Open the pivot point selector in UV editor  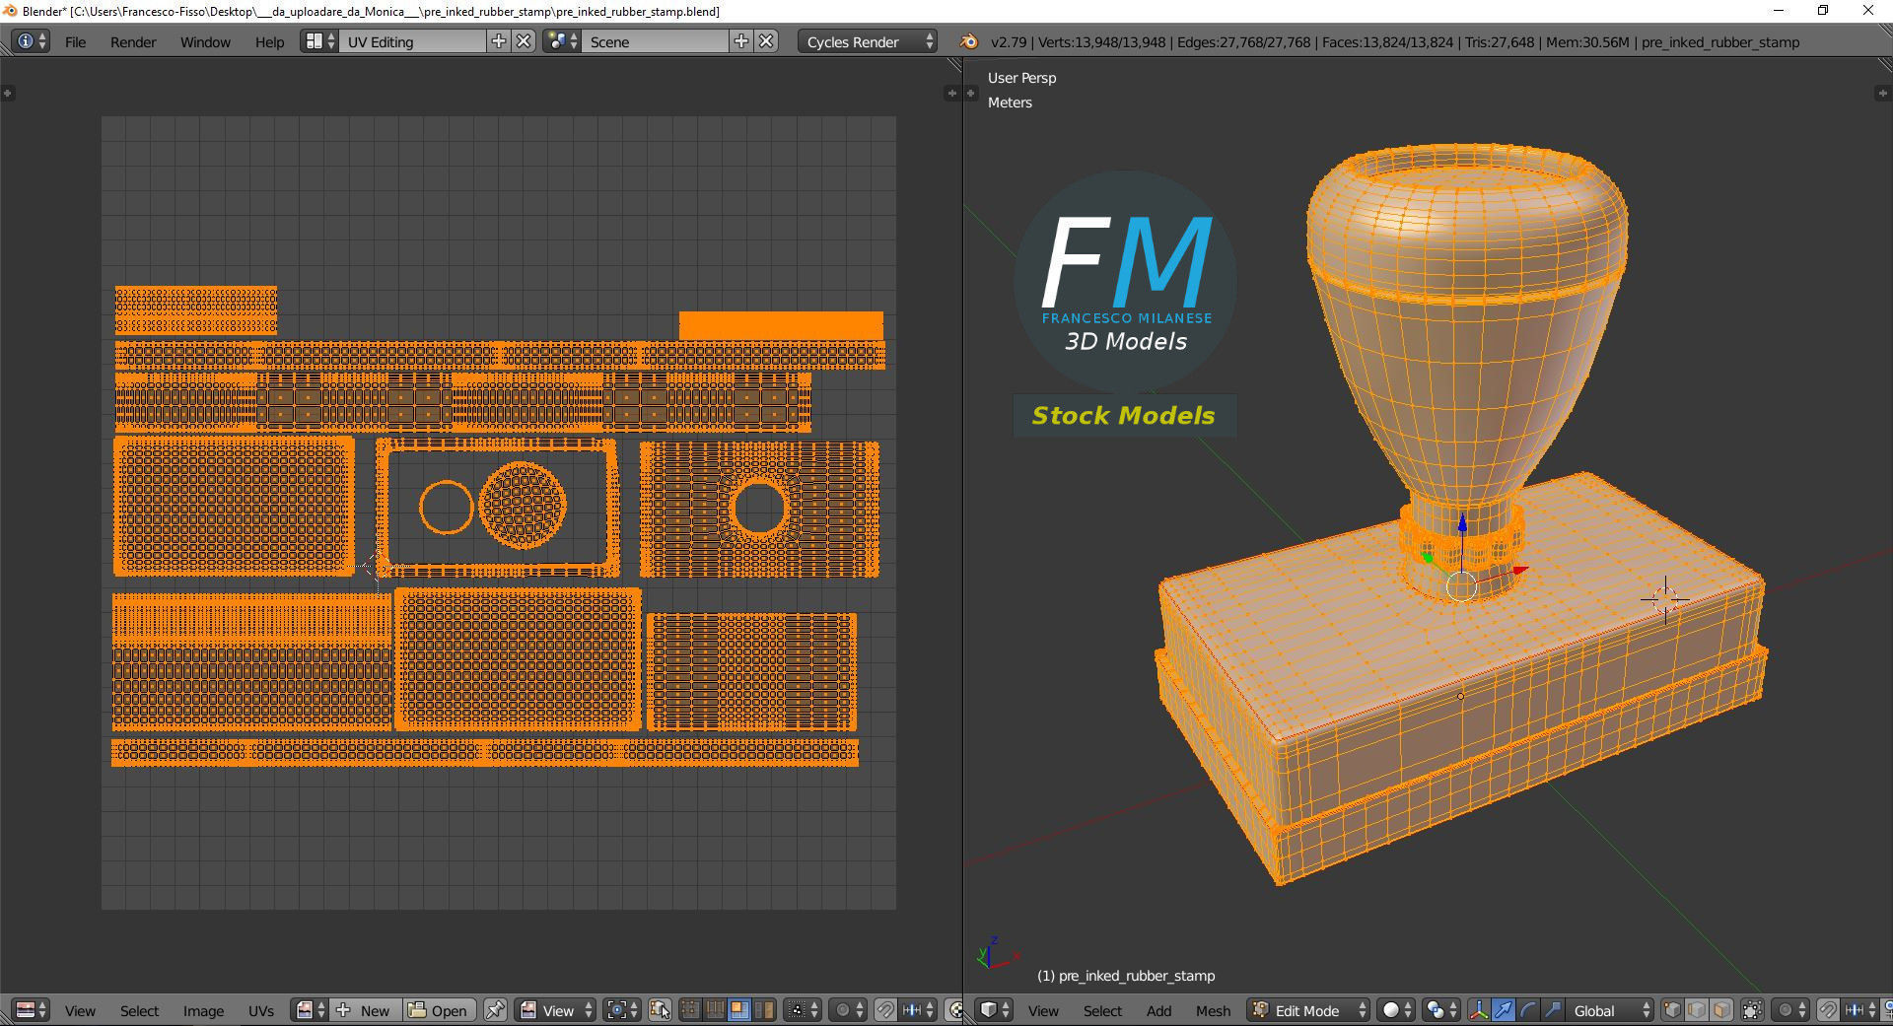(622, 1010)
